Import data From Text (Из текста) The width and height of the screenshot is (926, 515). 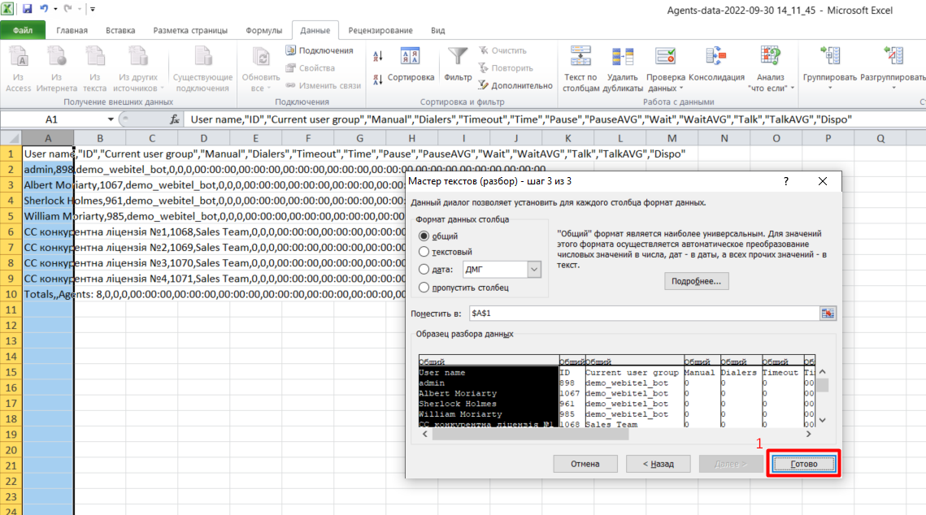[94, 70]
